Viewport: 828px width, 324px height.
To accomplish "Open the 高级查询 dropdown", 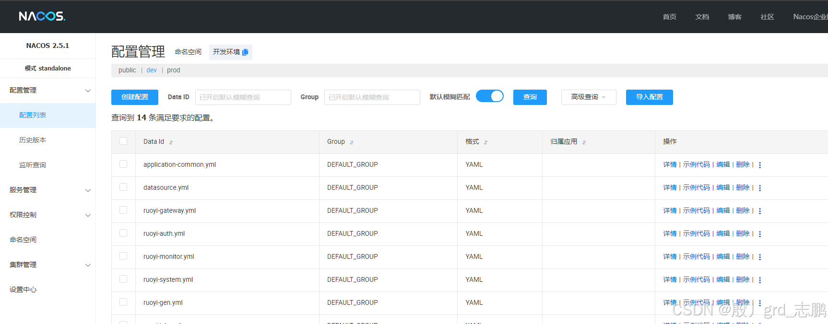I will pos(589,97).
